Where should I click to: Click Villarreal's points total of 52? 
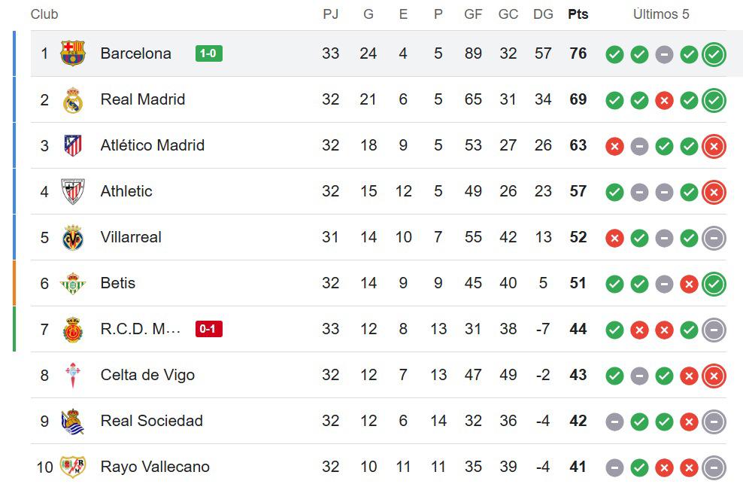[x=578, y=237]
